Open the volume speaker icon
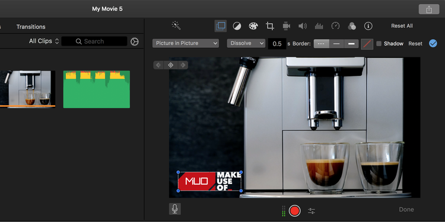The width and height of the screenshot is (445, 222). [x=303, y=26]
